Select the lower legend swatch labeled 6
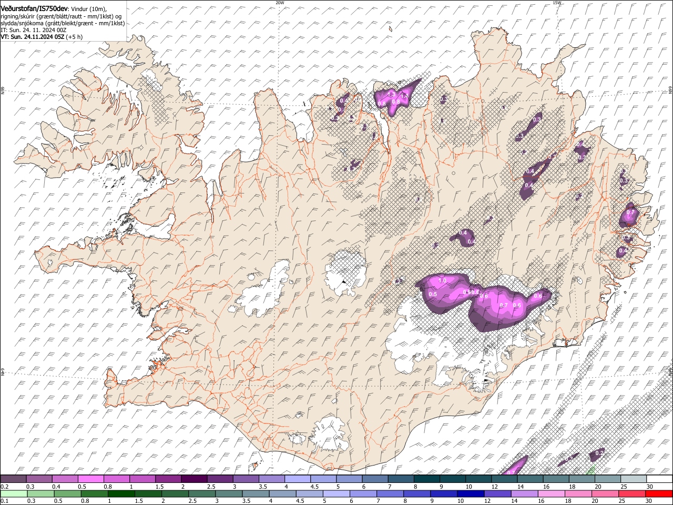This screenshot has height=505, width=673. 363,493
